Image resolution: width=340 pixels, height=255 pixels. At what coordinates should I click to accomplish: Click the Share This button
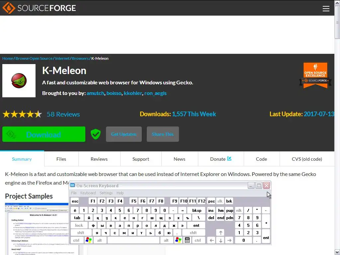(163, 134)
